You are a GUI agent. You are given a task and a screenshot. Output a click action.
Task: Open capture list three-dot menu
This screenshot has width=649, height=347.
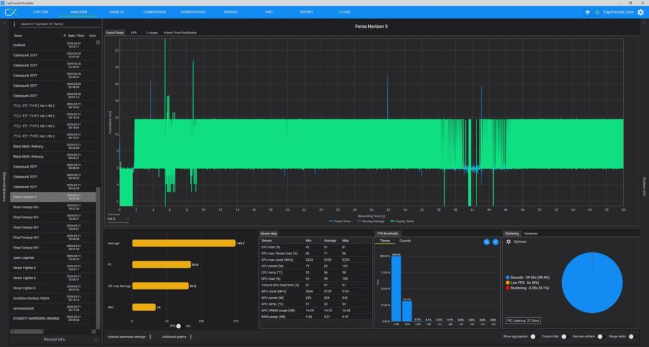[x=15, y=24]
